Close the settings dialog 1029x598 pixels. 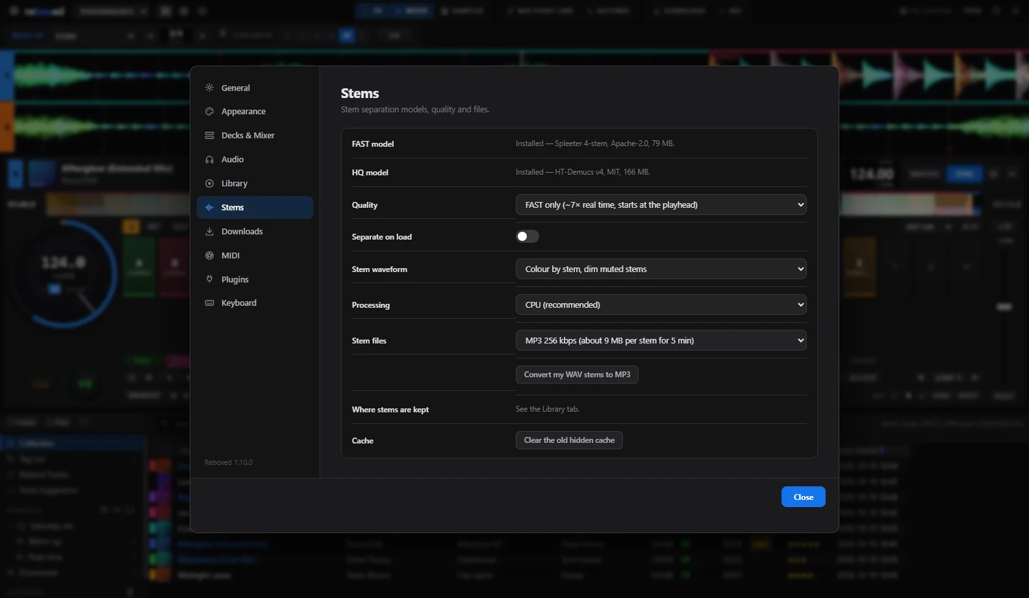[803, 497]
